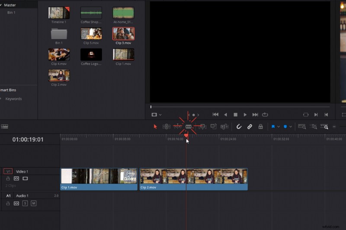Disable Video 1 track visibility
346x230 pixels.
pos(25,178)
